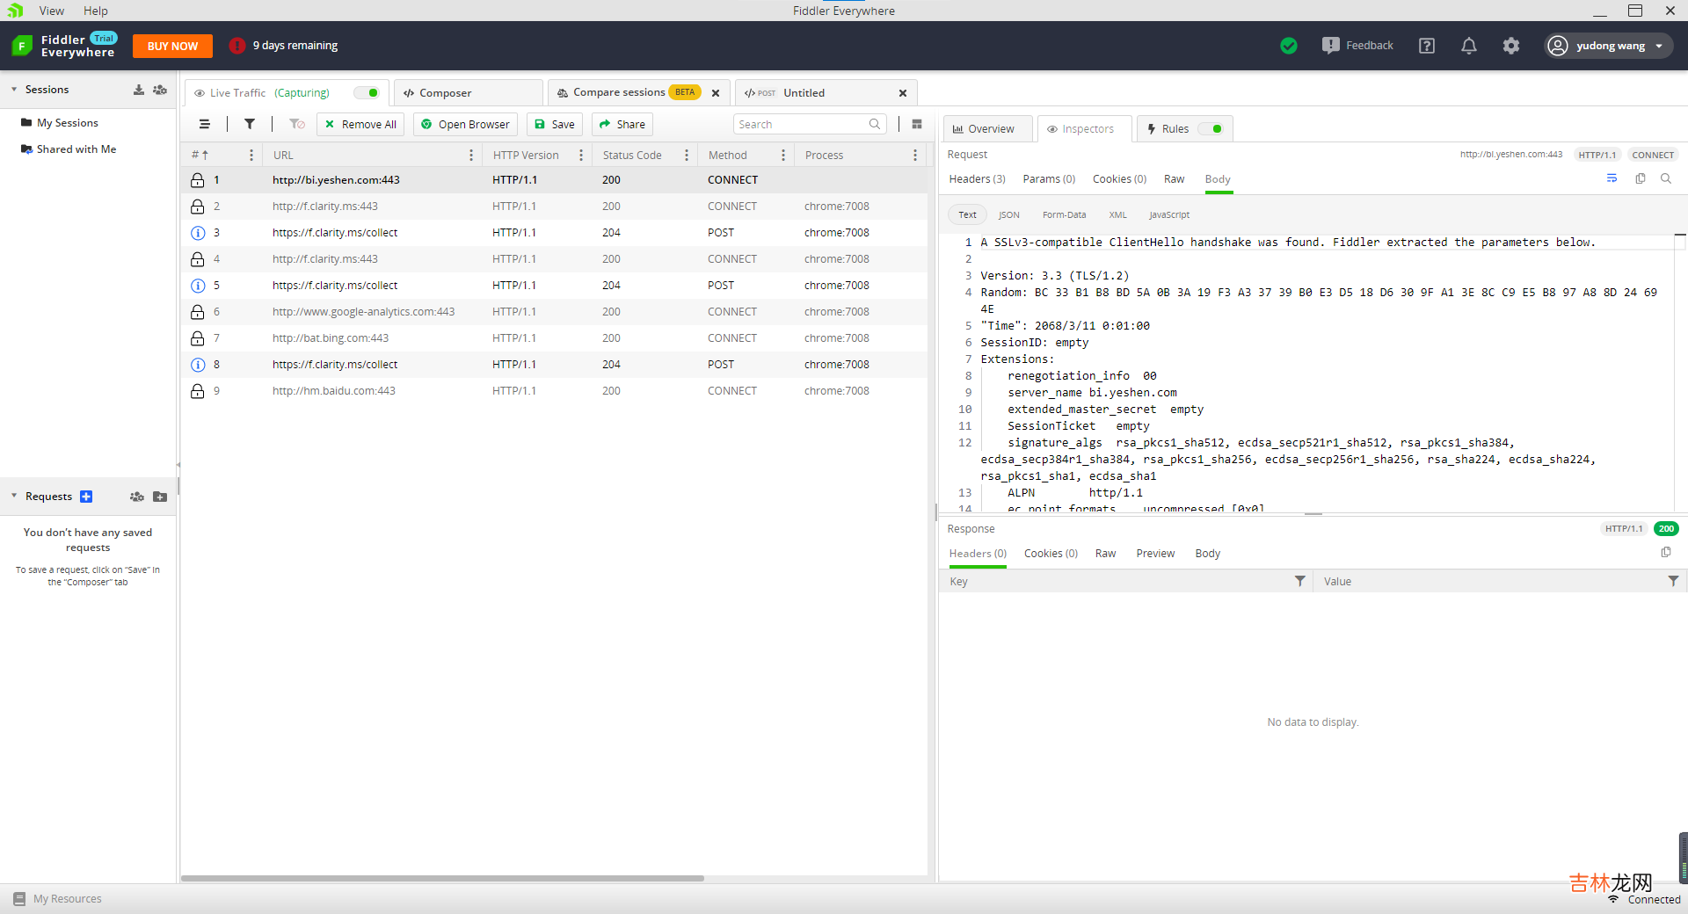The width and height of the screenshot is (1688, 914).
Task: Close the Untitled tab
Action: point(903,92)
